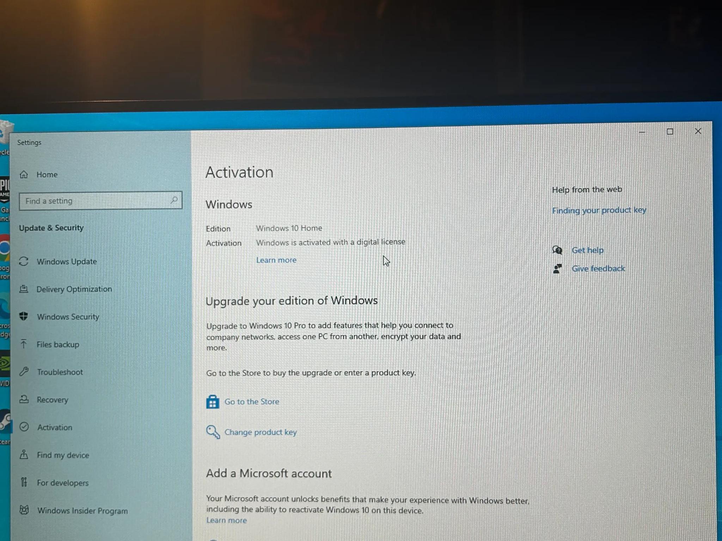Click Learn more under activation status
The image size is (722, 541).
click(276, 260)
